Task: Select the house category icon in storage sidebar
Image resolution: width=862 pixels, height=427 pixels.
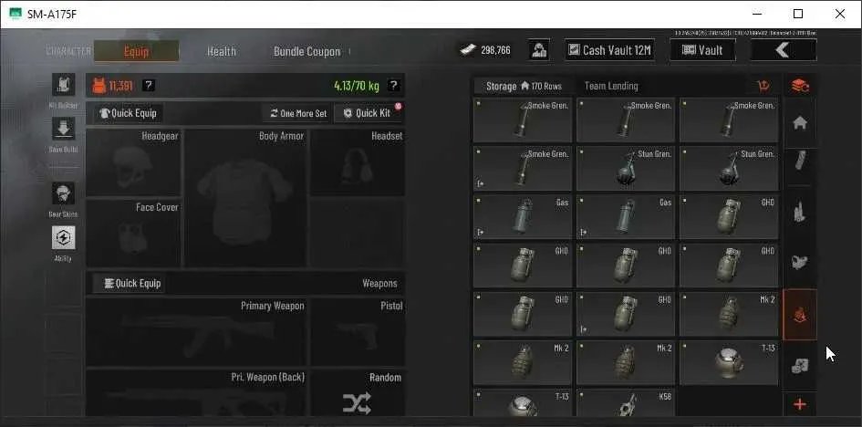Action: (800, 123)
